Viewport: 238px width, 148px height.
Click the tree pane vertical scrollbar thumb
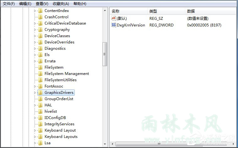[105, 54]
